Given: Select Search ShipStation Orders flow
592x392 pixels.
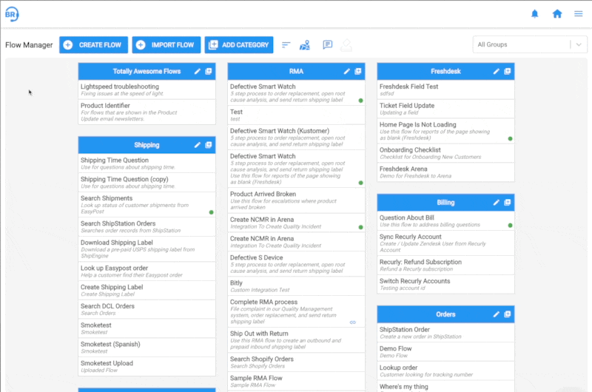Looking at the screenshot, I should click(x=147, y=227).
